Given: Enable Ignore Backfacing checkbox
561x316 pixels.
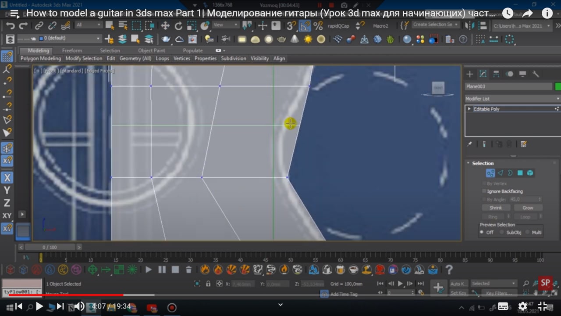Looking at the screenshot, I should pyautogui.click(x=484, y=191).
